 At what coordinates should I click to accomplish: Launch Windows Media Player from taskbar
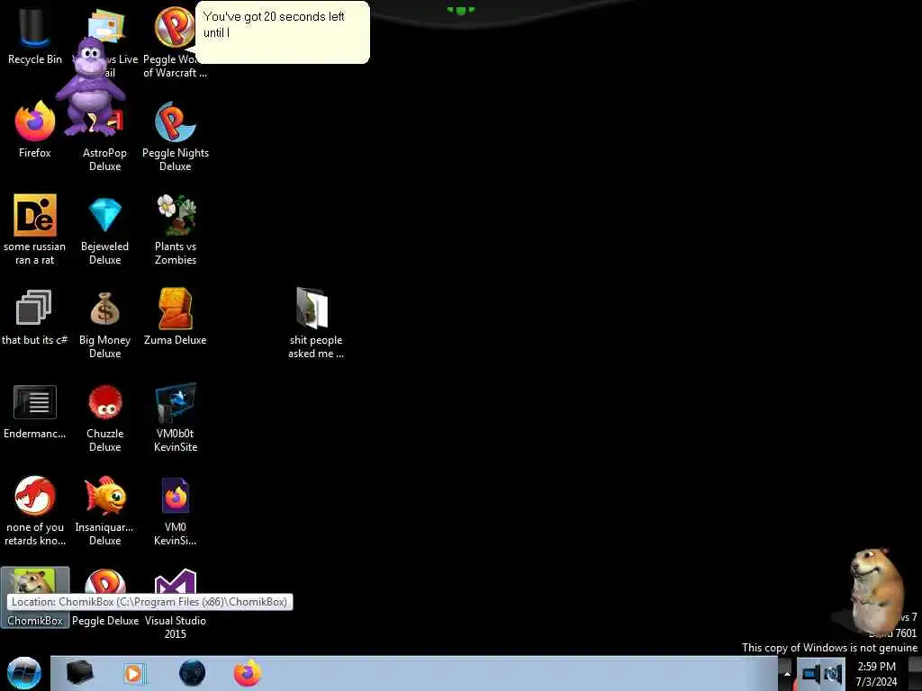pos(134,673)
